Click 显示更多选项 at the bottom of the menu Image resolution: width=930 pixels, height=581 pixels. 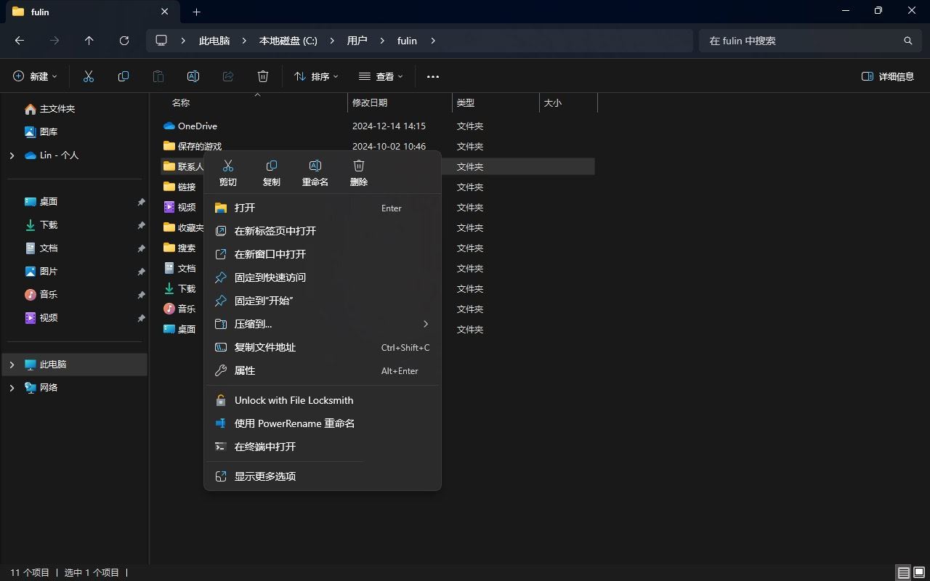pyautogui.click(x=264, y=476)
